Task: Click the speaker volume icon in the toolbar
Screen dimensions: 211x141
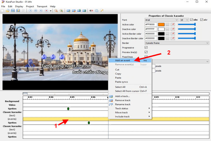Action: click(91, 11)
